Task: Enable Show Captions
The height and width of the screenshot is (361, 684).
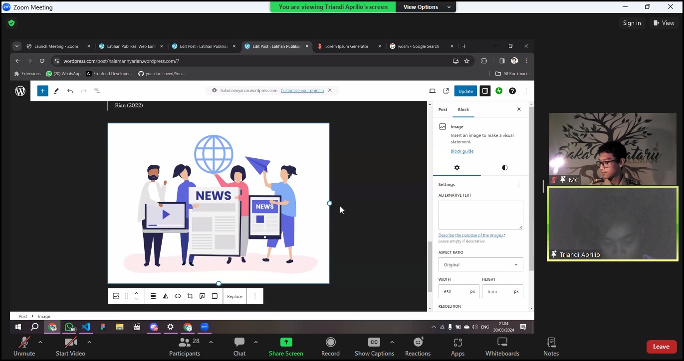Action: [x=374, y=347]
